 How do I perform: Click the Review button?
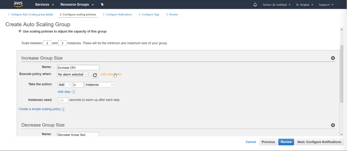286,142
